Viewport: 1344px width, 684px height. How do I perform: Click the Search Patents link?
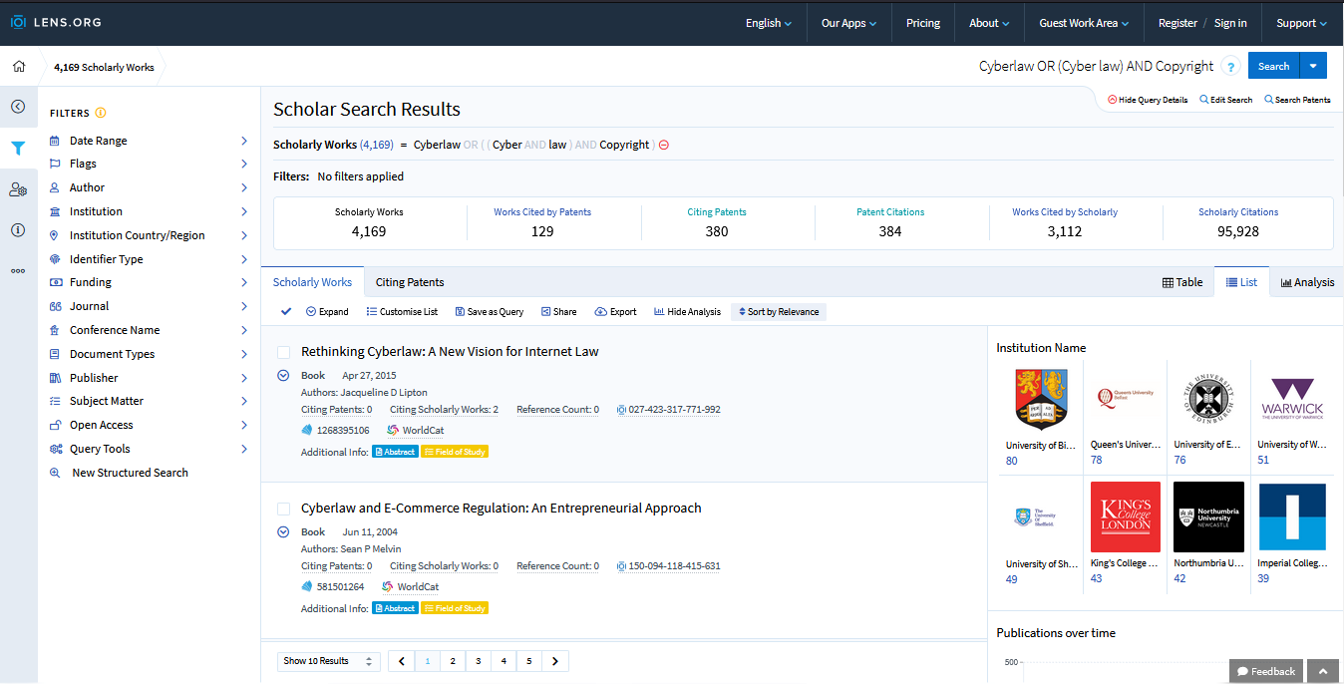tap(1297, 100)
